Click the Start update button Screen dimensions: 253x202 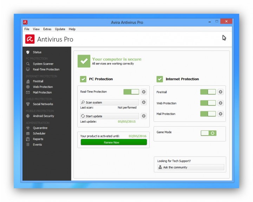click(110, 116)
